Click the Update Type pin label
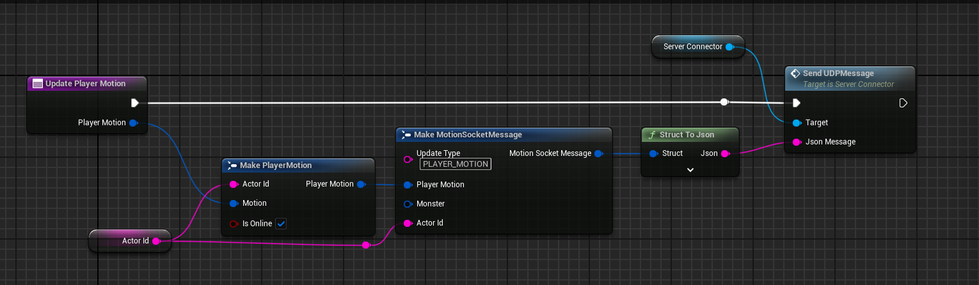This screenshot has width=979, height=285. (x=438, y=153)
